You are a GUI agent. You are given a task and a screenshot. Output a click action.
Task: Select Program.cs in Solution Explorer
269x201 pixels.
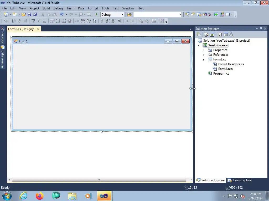point(221,74)
